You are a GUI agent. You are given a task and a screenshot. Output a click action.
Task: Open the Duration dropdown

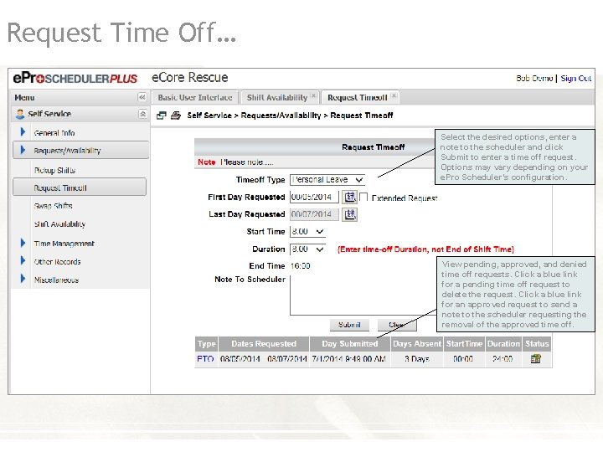pyautogui.click(x=307, y=249)
